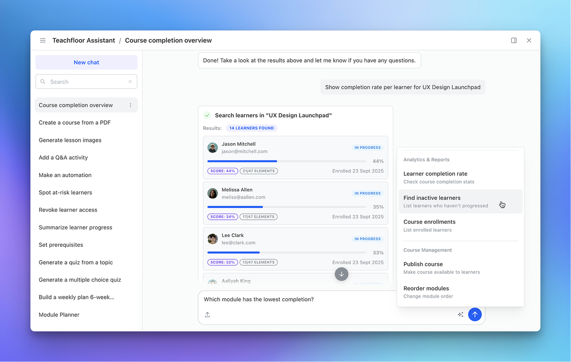Clear the search field with X icon
This screenshot has width=571, height=362.
pos(130,82)
